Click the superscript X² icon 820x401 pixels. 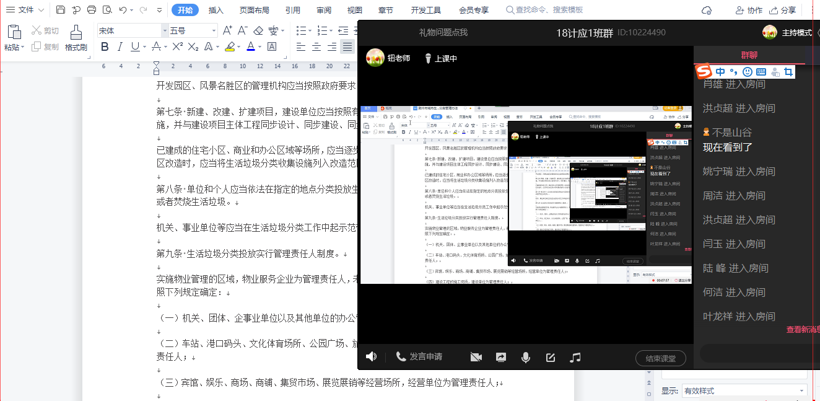pyautogui.click(x=177, y=46)
